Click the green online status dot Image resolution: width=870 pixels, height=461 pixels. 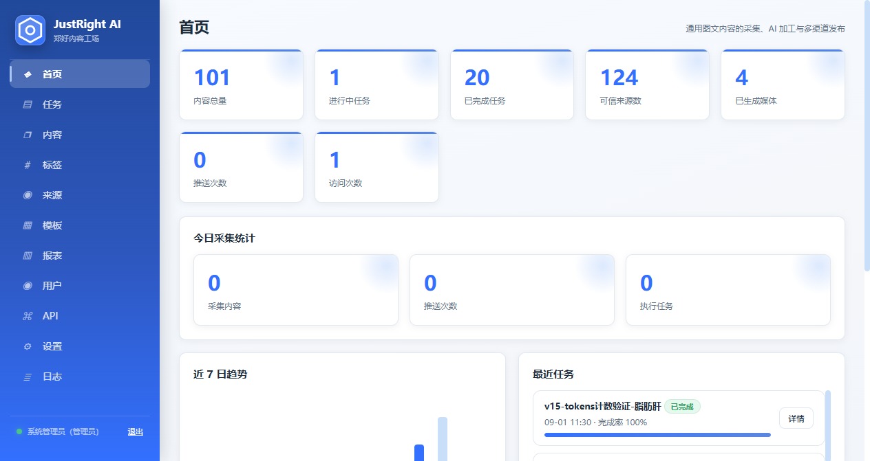(x=19, y=431)
